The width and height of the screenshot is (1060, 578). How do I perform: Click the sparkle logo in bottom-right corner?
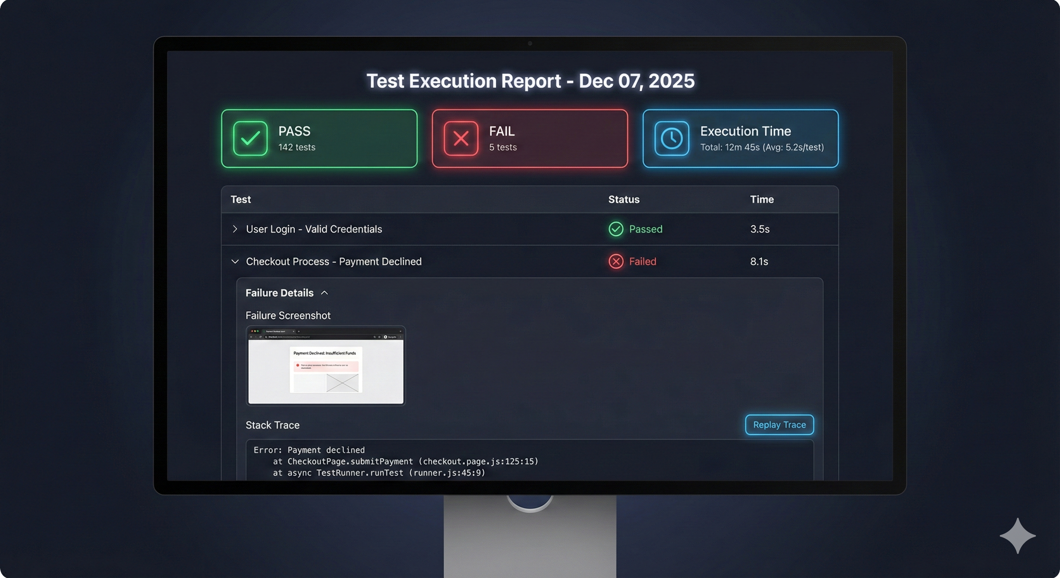coord(1017,535)
